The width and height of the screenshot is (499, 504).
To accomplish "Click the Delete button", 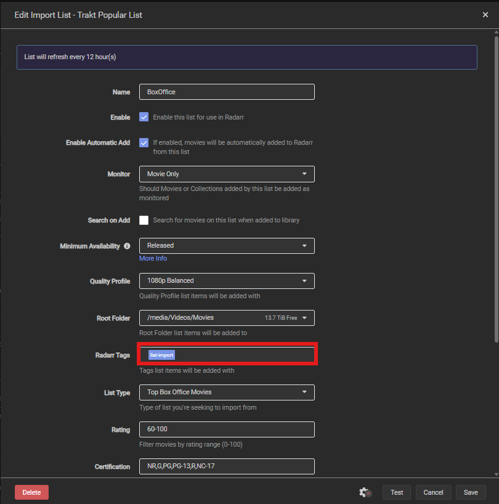I will click(31, 492).
